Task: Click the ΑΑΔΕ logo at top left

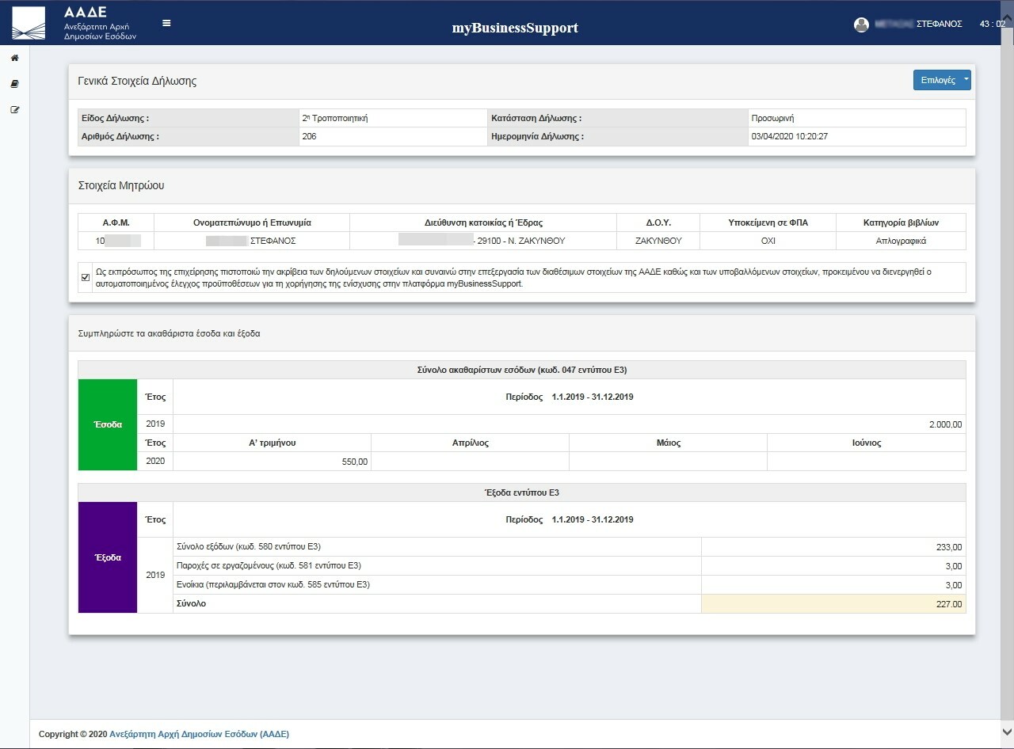Action: pos(30,22)
